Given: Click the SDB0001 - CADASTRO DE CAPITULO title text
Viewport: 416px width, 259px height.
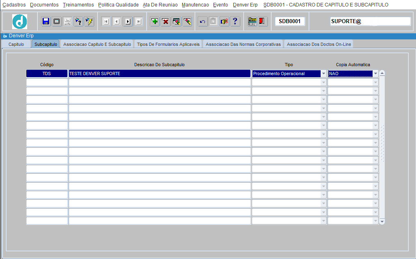Looking at the screenshot, I should [326, 5].
